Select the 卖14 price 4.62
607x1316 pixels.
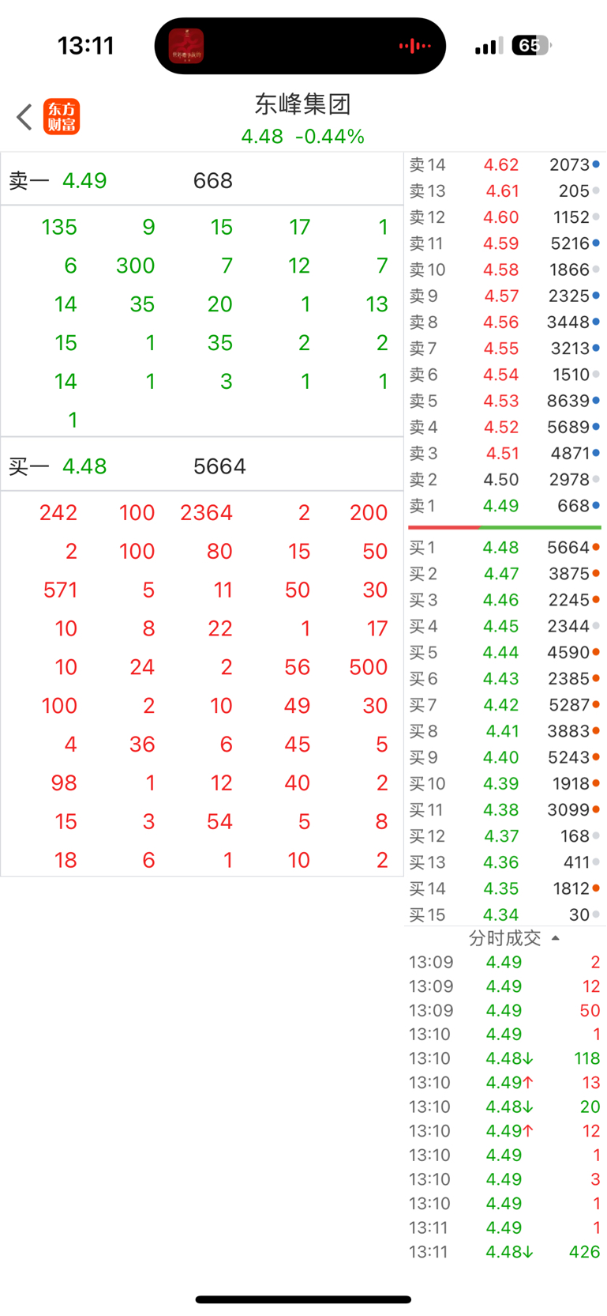(501, 164)
